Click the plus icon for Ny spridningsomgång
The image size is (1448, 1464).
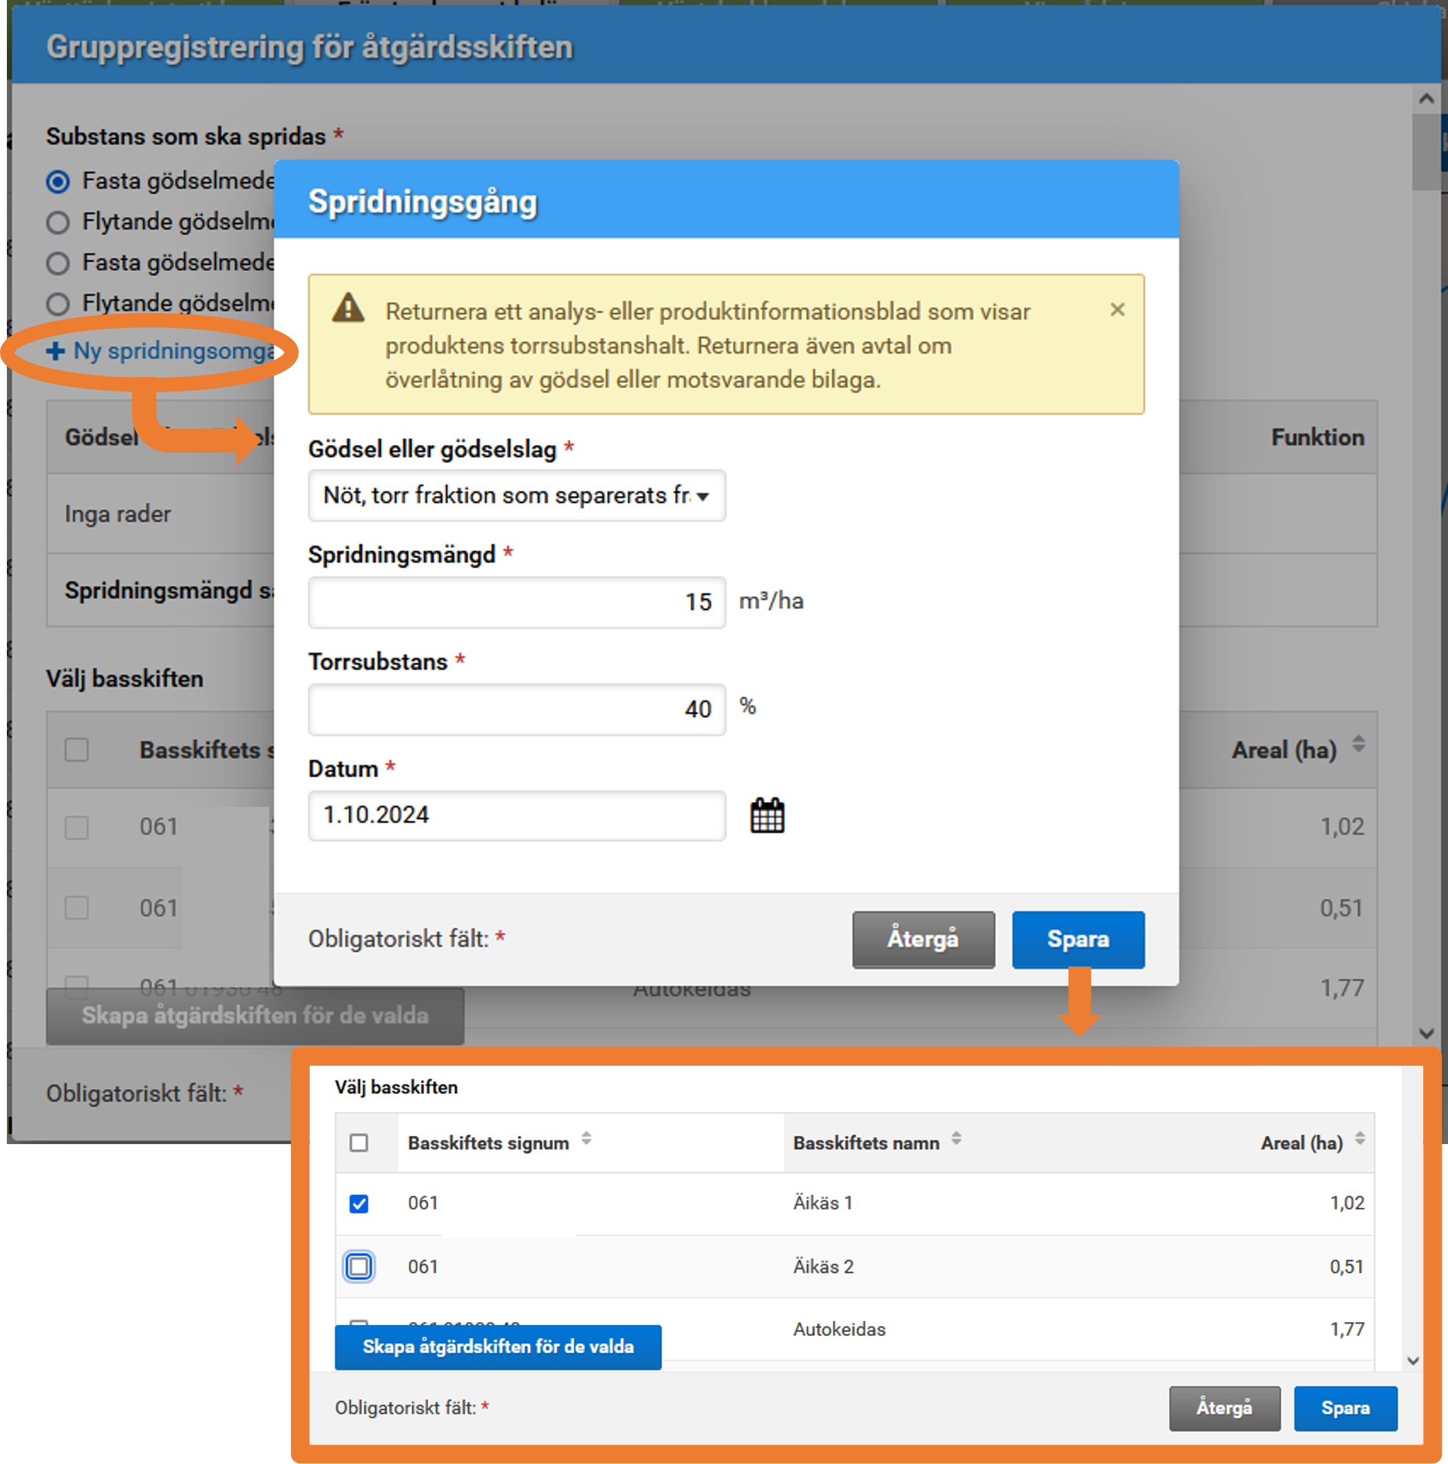(55, 351)
